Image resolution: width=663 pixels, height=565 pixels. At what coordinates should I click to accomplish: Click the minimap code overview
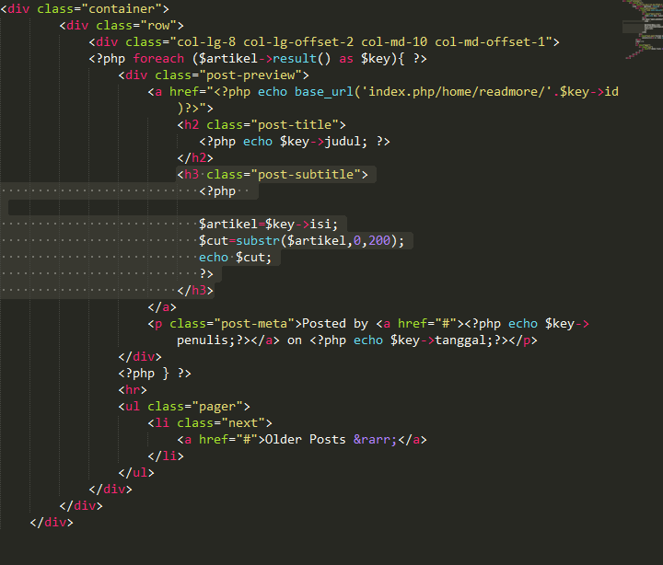coord(643,29)
